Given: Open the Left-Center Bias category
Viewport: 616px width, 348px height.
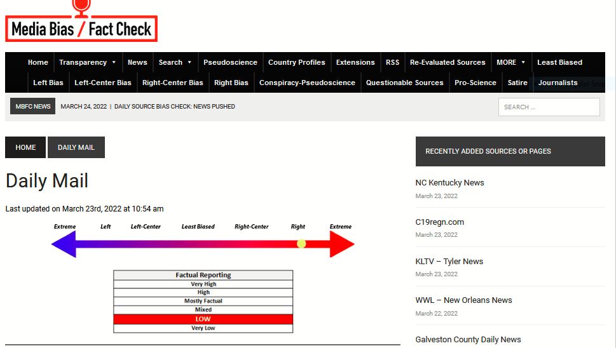Looking at the screenshot, I should click(x=102, y=83).
